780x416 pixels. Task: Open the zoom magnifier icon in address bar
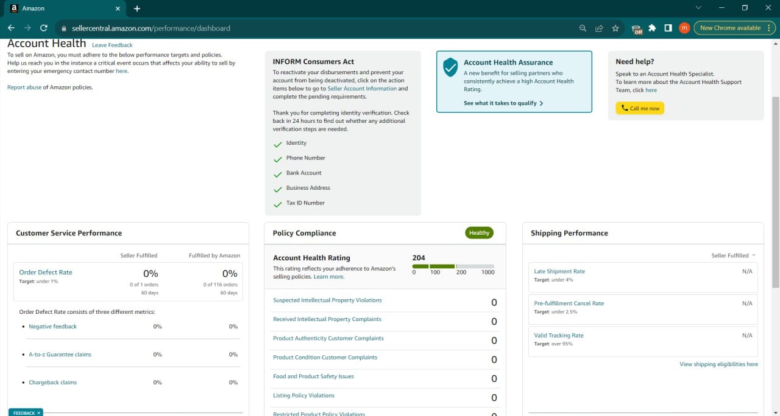583,28
